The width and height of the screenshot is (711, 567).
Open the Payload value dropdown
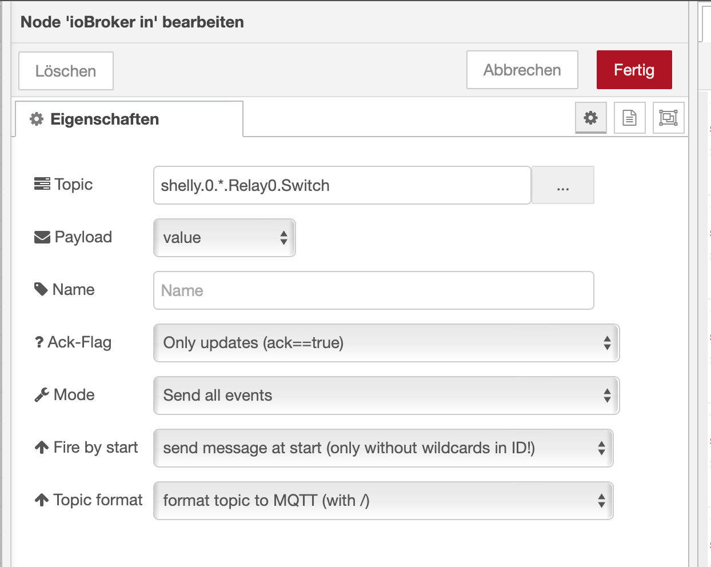[x=224, y=238]
